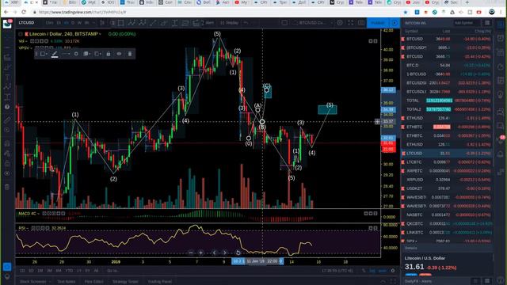Collapse Vol indicator legend arrow

click(x=26, y=41)
